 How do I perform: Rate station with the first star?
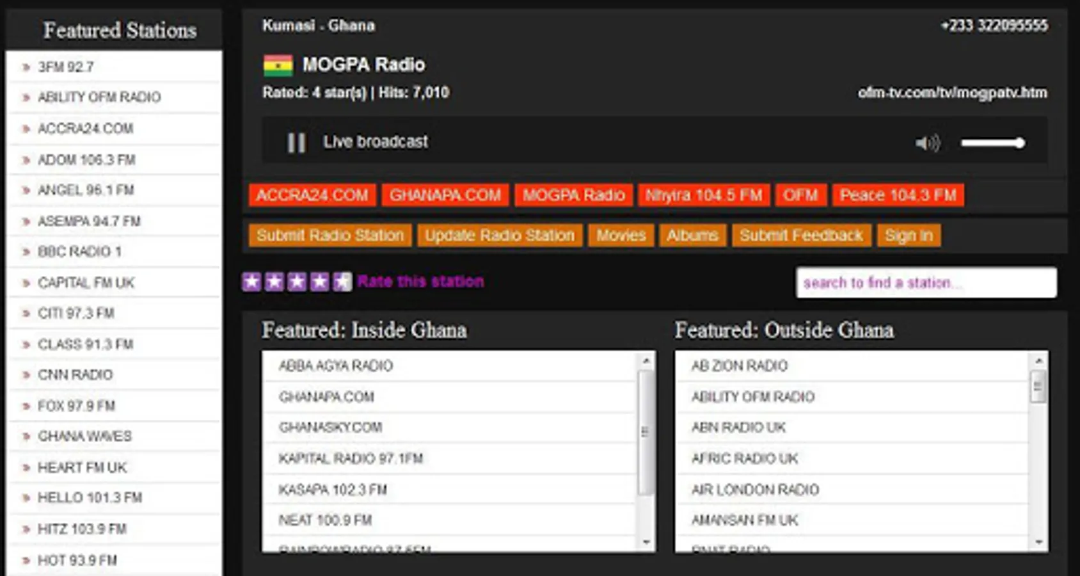pyautogui.click(x=251, y=282)
